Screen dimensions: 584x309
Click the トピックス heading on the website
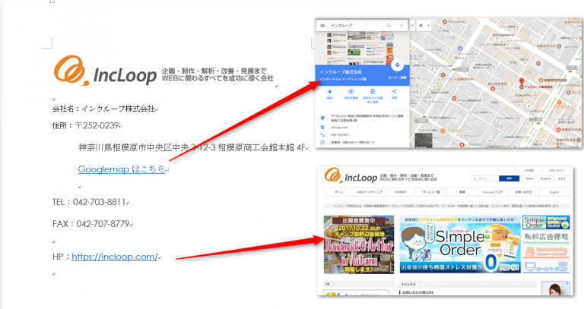tap(408, 285)
